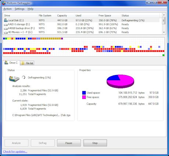Image resolution: width=169 pixels, height=156 pixels.
Task: Click the drive list scroll down arrow
Action: (164, 32)
